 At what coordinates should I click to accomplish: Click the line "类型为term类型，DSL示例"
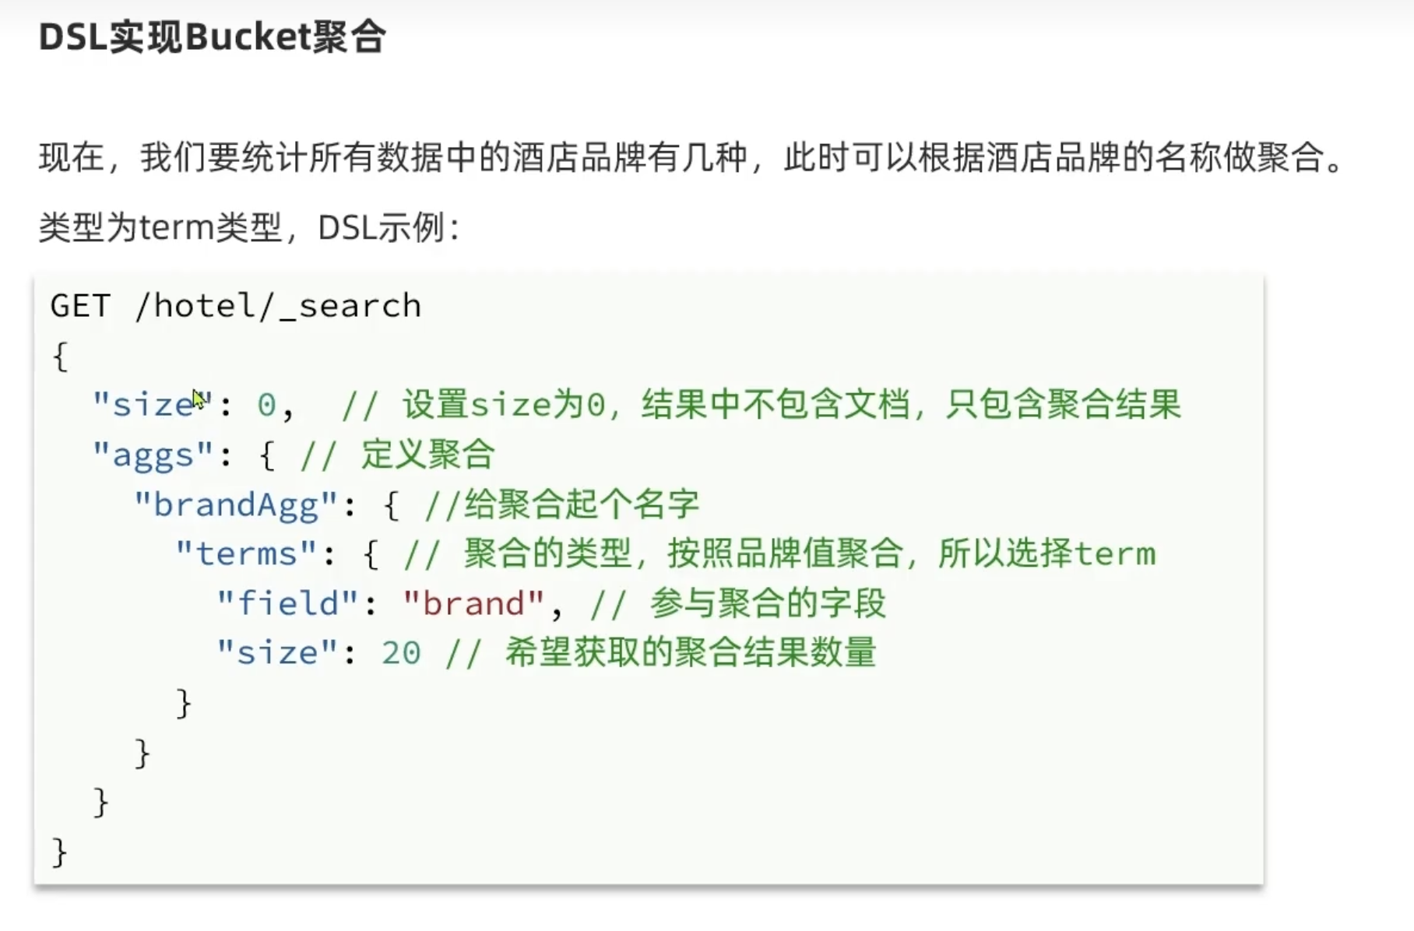point(248,228)
